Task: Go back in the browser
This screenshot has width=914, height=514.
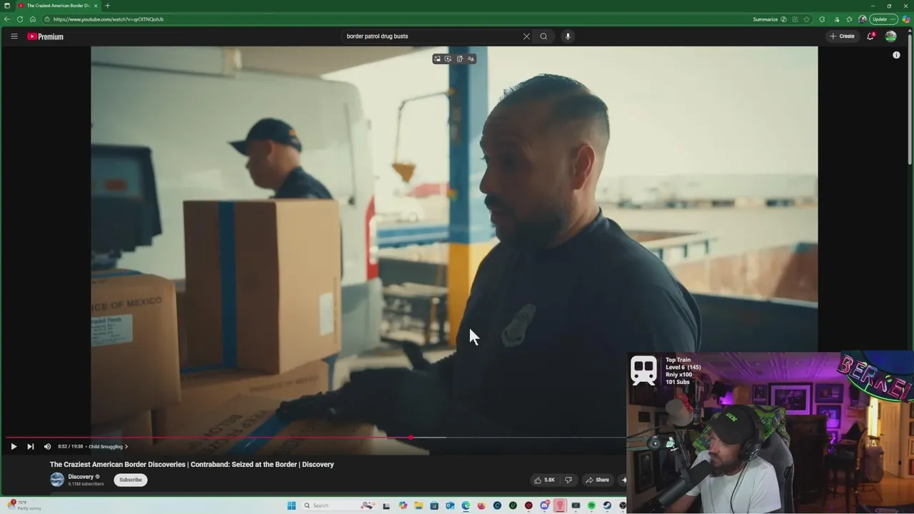Action: pos(7,19)
